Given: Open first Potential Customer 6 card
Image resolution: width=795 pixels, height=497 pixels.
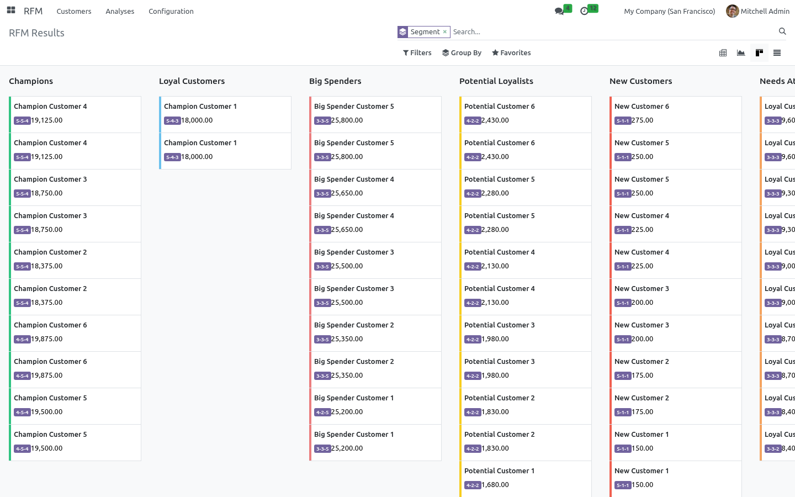Looking at the screenshot, I should [526, 114].
